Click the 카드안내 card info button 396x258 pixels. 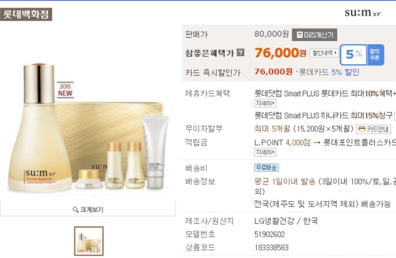click(373, 129)
